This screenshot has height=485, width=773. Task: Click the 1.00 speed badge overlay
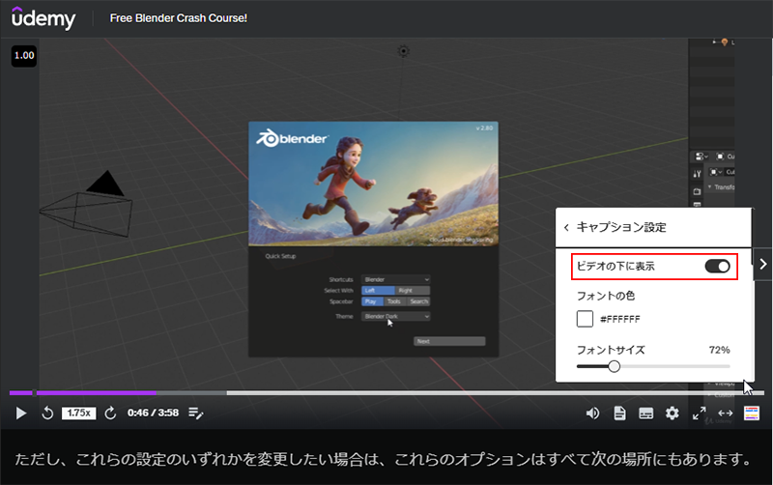pyautogui.click(x=24, y=56)
